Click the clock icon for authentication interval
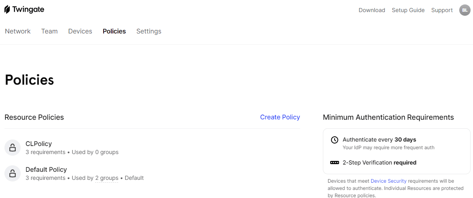The height and width of the screenshot is (198, 473). point(335,140)
